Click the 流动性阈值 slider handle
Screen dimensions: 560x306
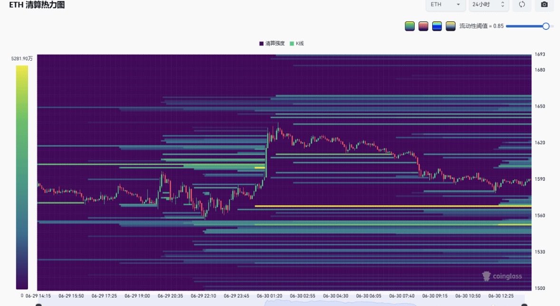point(546,26)
